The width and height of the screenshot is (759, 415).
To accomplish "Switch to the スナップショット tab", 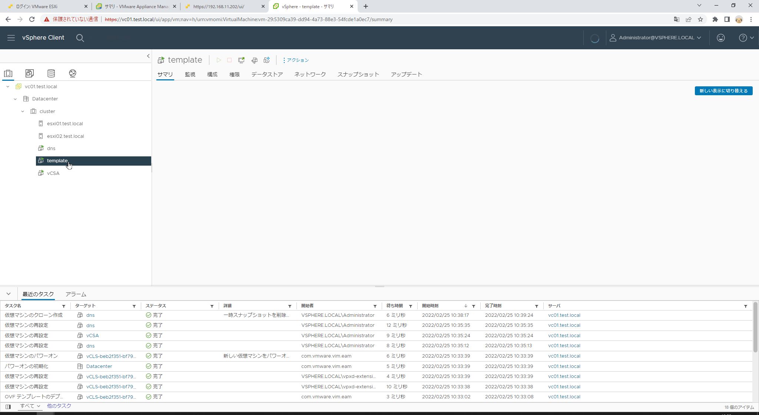I will click(x=358, y=74).
